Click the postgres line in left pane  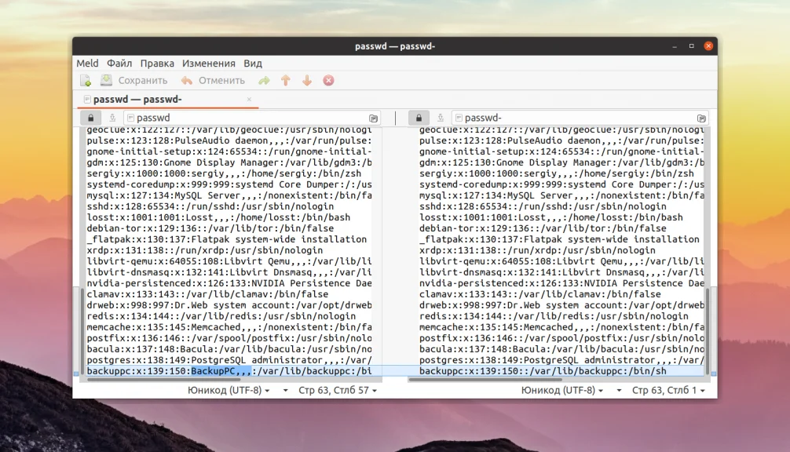pos(229,360)
